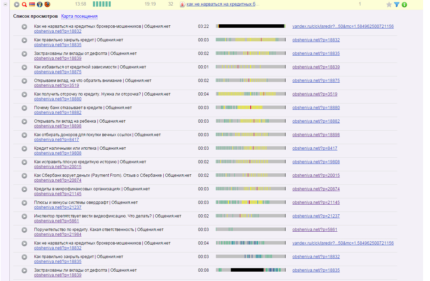This screenshot has width=430, height=281.
Task: Play 'Как исправить плохую кредитную историю' view
Action: pos(24,162)
